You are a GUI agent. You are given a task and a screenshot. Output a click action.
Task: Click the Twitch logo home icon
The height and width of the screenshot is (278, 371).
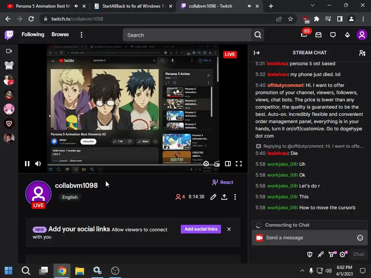pos(9,35)
